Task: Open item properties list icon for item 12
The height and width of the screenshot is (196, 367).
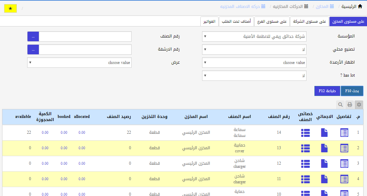Action: point(305,163)
